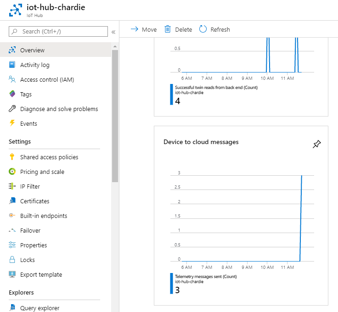Viewport: 338px width, 312px height.
Task: Click the Events lightning bolt icon
Action: (12, 123)
